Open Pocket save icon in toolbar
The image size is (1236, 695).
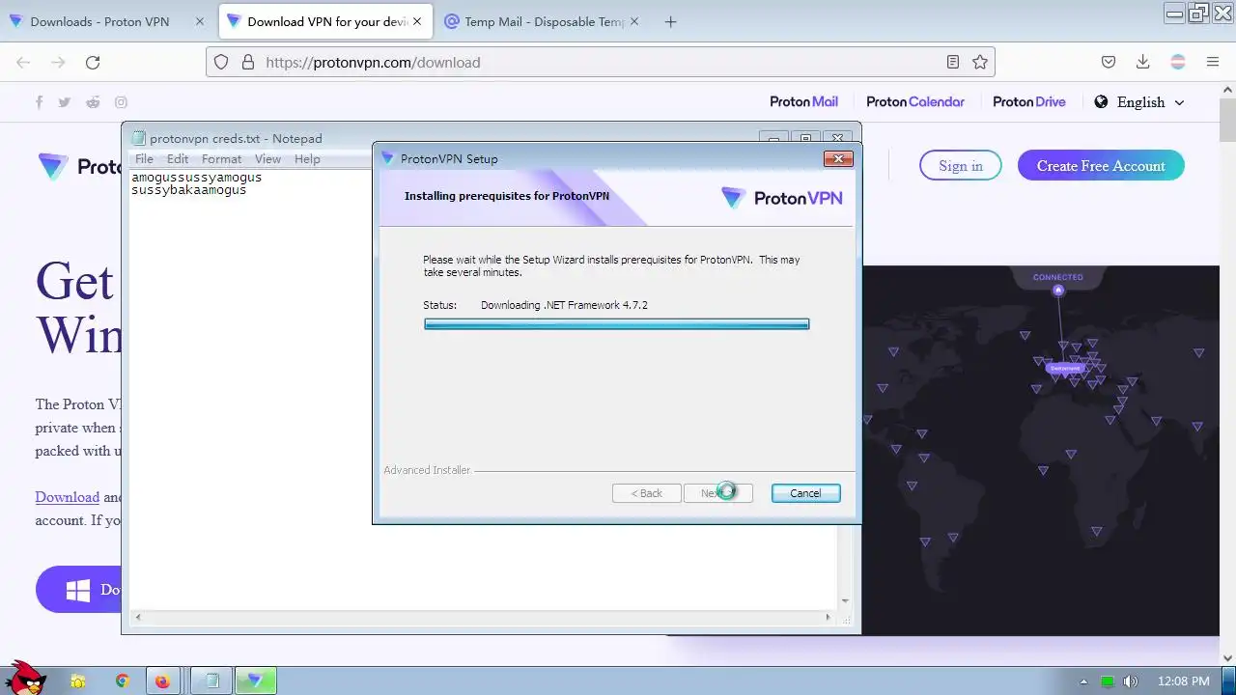coord(1109,62)
